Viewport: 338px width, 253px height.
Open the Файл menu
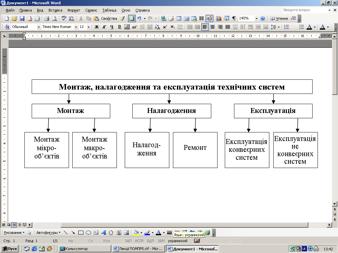click(x=10, y=10)
